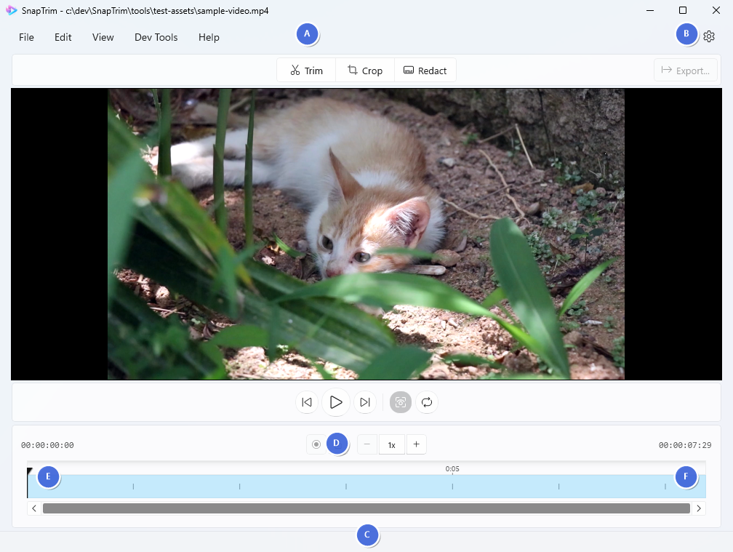733x552 pixels.
Task: Jump back to the first frame
Action: click(x=306, y=401)
